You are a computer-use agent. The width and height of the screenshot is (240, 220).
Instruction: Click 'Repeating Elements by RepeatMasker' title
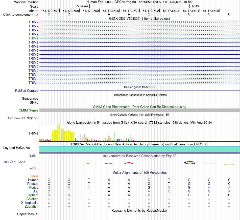click(139, 210)
